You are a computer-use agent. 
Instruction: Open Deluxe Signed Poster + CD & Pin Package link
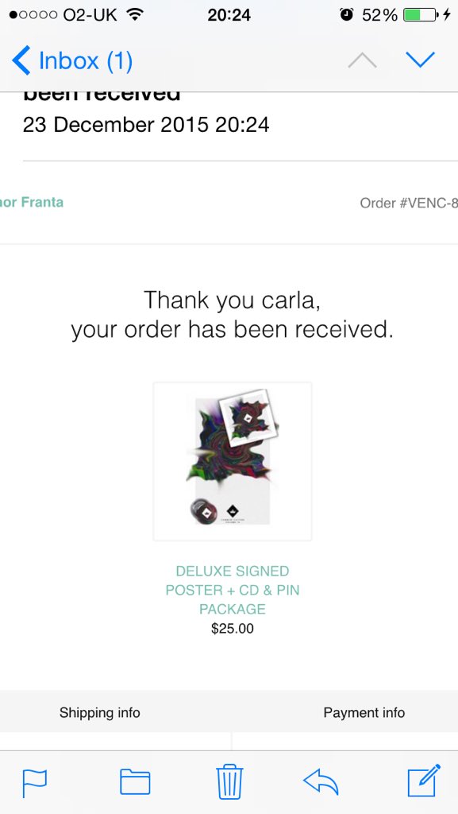pos(233,591)
